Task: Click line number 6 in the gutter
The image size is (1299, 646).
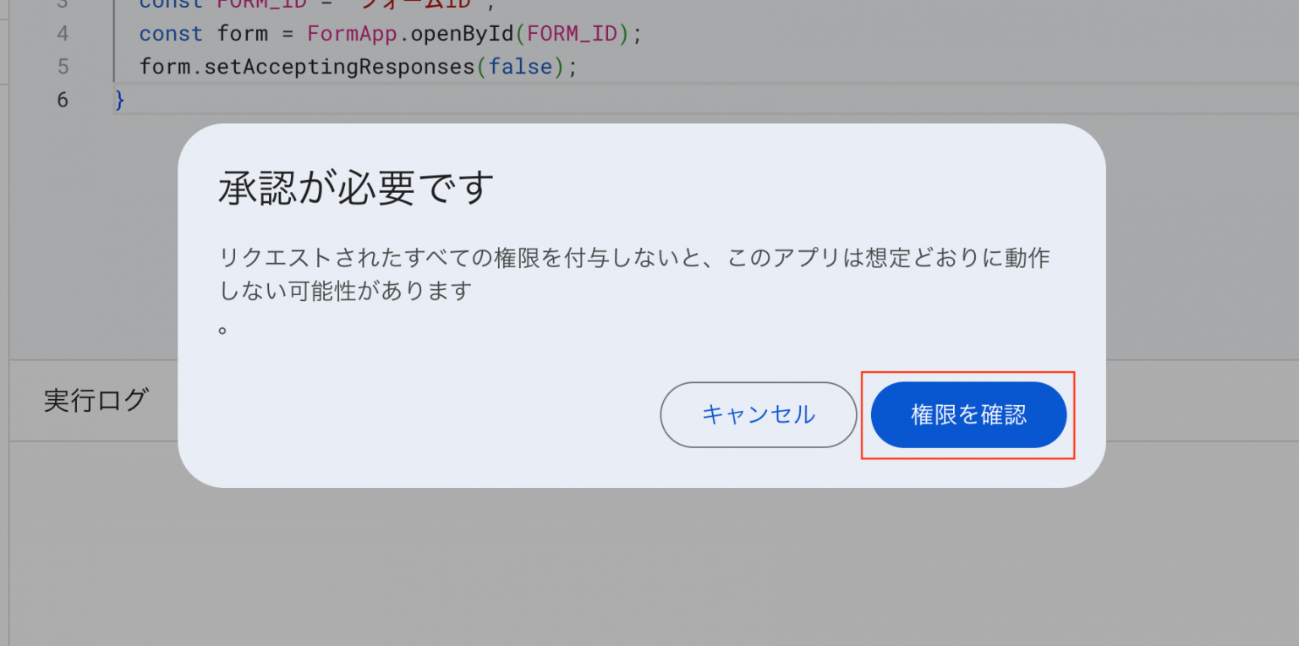Action: pos(61,99)
